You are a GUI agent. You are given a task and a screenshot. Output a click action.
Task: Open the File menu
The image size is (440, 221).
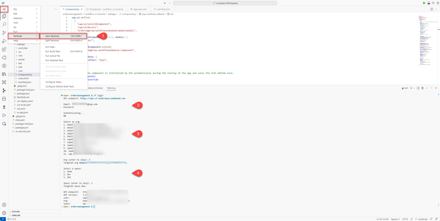[25, 9]
